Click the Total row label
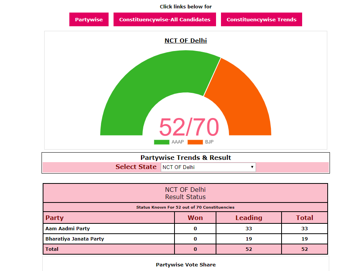Image resolution: width=357 pixels, height=271 pixels. [52, 249]
